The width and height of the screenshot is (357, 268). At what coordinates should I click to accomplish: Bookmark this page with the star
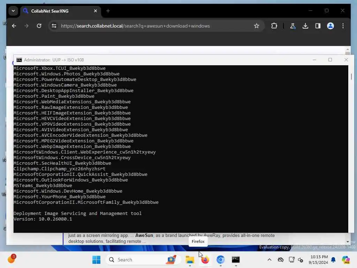click(257, 26)
